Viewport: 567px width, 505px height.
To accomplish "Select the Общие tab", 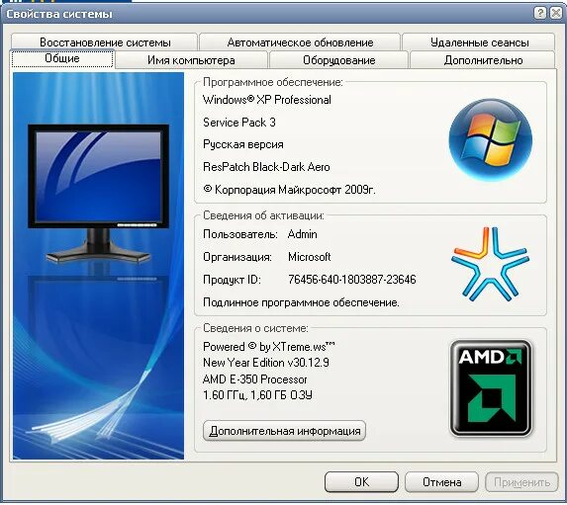I will pos(62,59).
